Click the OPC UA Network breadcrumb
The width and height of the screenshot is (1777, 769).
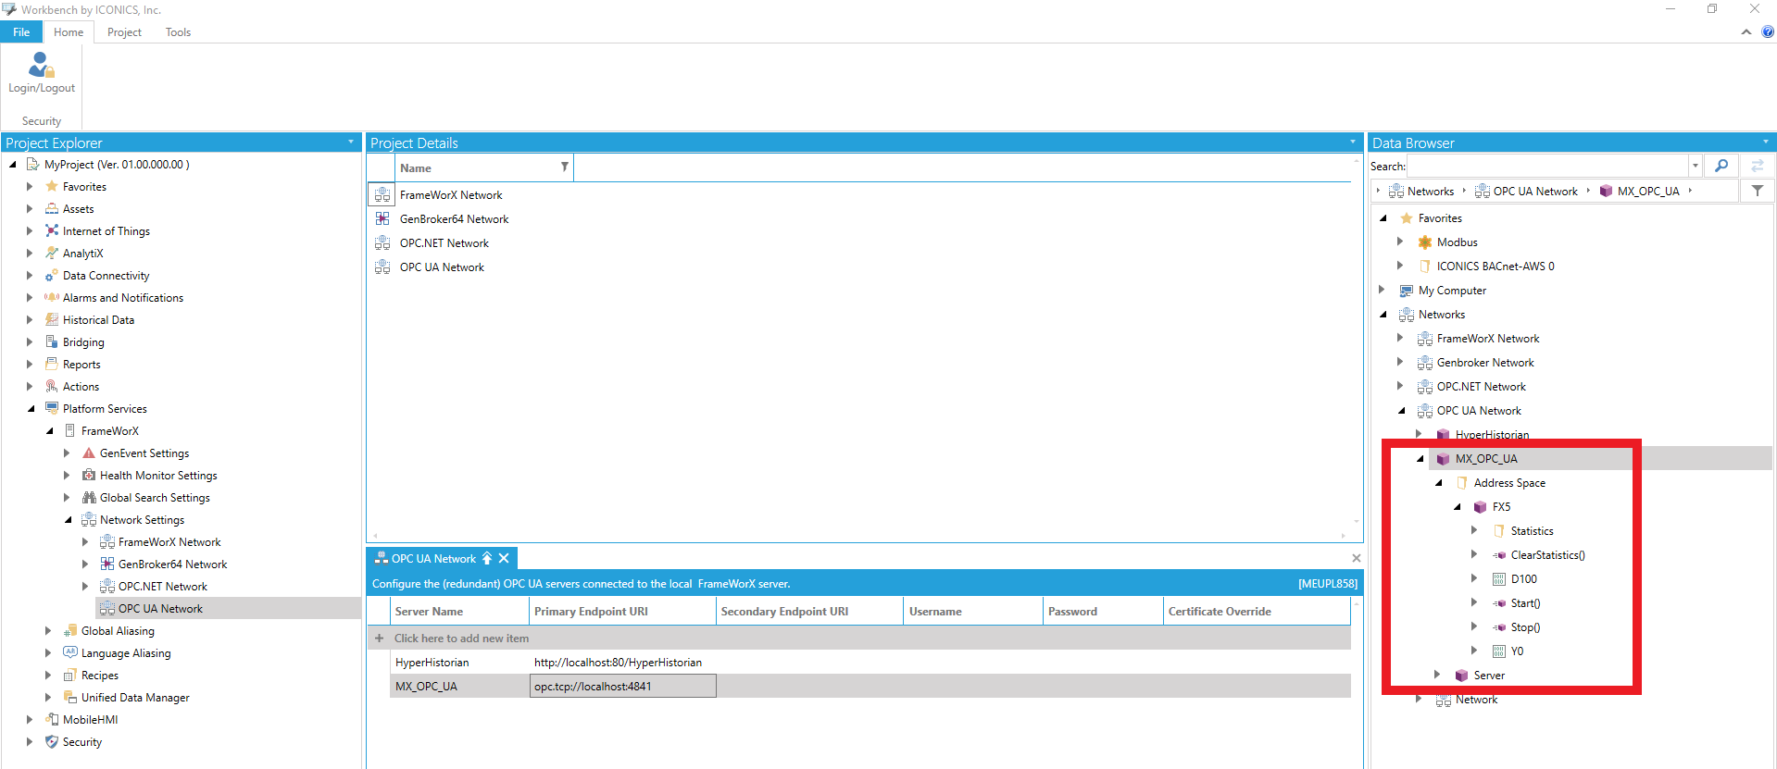click(x=1535, y=192)
